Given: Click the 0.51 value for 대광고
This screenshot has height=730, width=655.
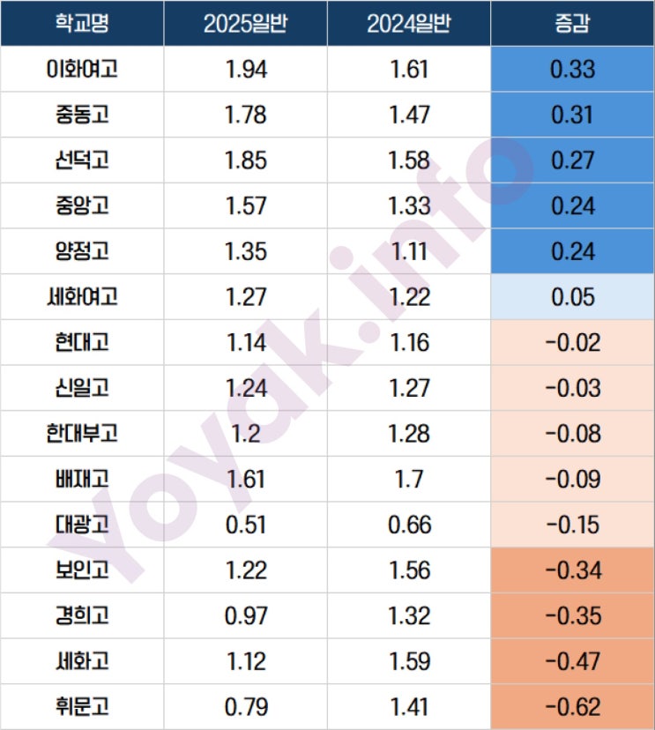Looking at the screenshot, I should pyautogui.click(x=245, y=525).
